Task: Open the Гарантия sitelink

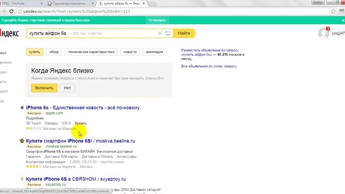Action: point(33,157)
